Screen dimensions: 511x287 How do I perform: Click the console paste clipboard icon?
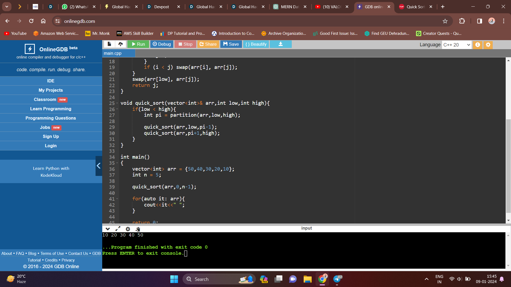(x=138, y=229)
